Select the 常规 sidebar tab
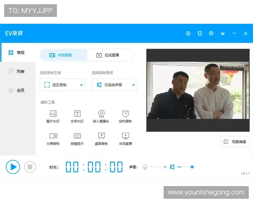This screenshot has width=253, height=203. tap(18, 52)
